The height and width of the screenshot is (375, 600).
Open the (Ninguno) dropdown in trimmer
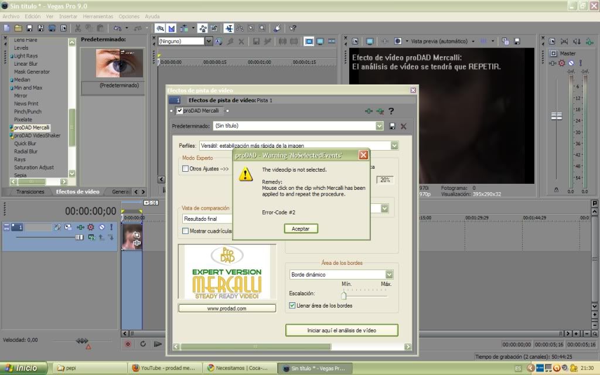pyautogui.click(x=209, y=42)
